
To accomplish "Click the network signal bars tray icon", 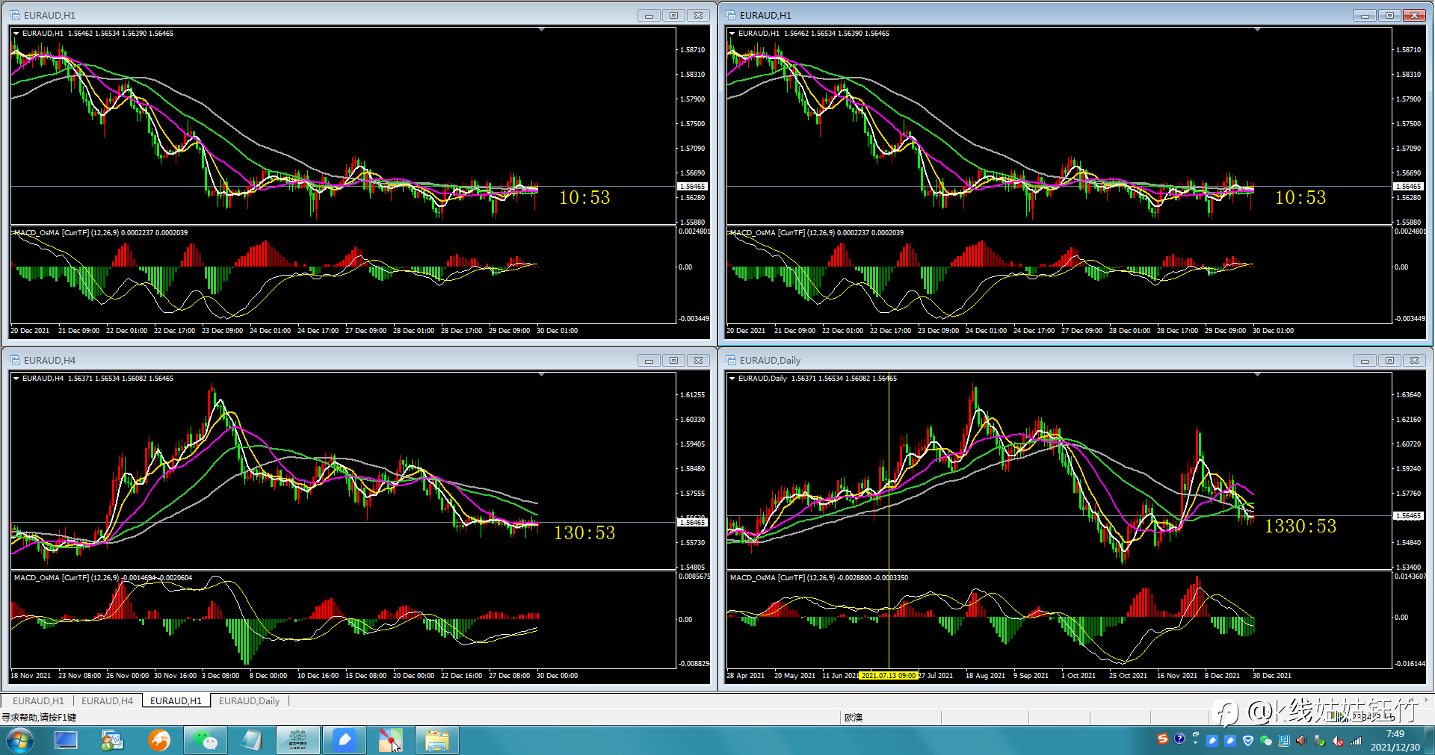I will coord(1356,741).
